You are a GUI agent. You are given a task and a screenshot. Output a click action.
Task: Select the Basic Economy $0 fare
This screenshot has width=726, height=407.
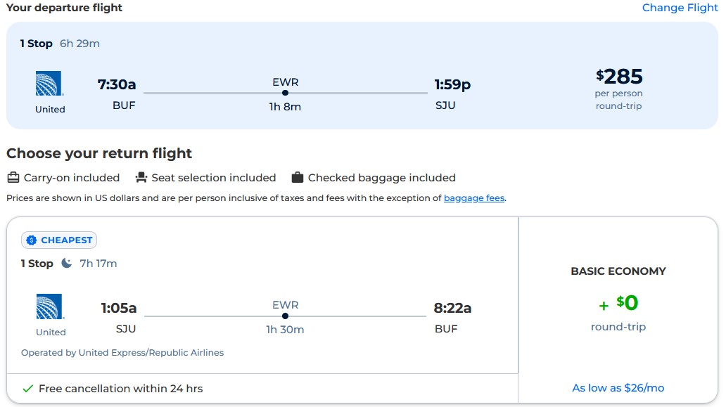[x=617, y=304]
